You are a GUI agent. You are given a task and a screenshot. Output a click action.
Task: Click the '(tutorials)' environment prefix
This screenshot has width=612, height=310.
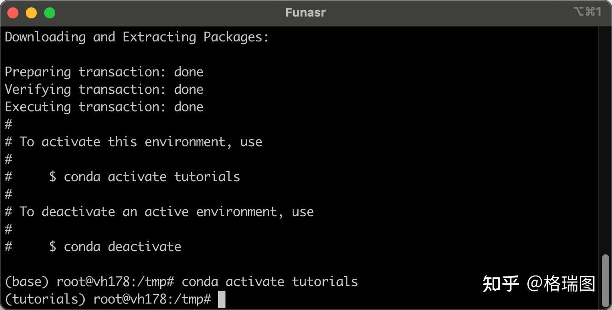[45, 299]
